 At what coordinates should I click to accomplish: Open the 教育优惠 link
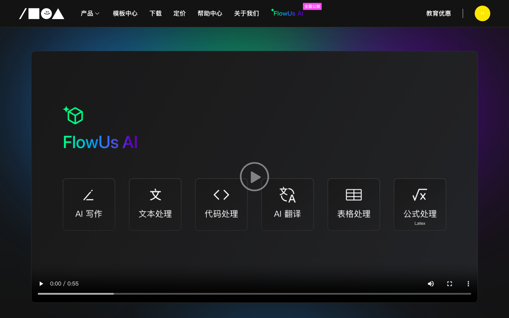tap(439, 13)
